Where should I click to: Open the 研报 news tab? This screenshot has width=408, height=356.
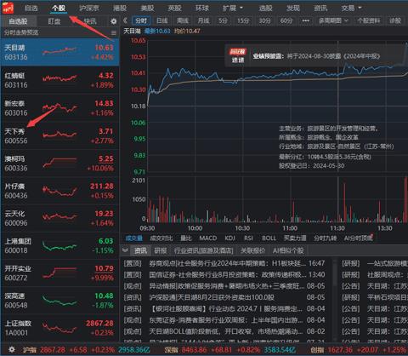point(161,250)
